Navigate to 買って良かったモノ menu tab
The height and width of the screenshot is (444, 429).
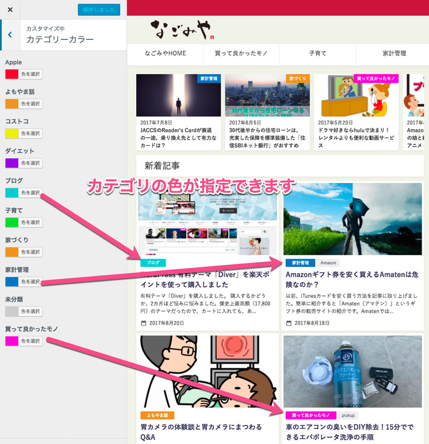(241, 54)
